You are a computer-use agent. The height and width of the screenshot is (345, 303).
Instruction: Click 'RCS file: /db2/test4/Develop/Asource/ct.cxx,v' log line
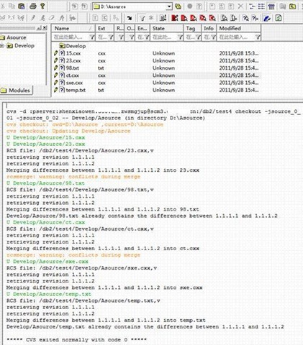pyautogui.click(x=80, y=229)
